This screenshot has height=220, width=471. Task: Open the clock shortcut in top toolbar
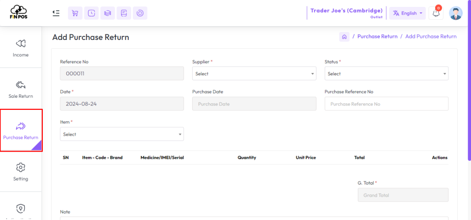(x=92, y=13)
